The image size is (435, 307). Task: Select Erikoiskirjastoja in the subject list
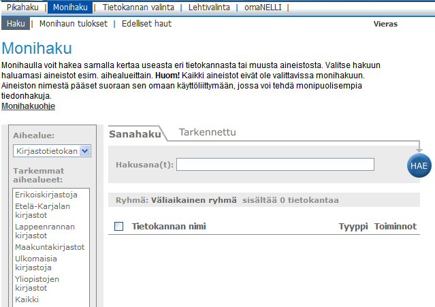(46, 195)
